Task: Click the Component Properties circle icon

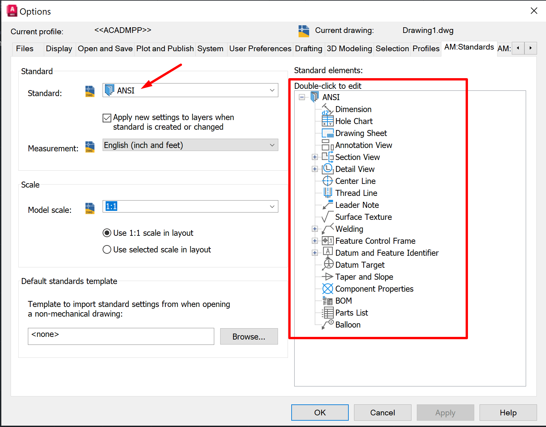Action: 327,289
